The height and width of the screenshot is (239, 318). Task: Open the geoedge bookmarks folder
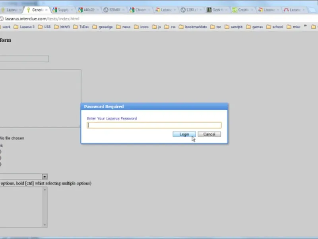(x=103, y=27)
